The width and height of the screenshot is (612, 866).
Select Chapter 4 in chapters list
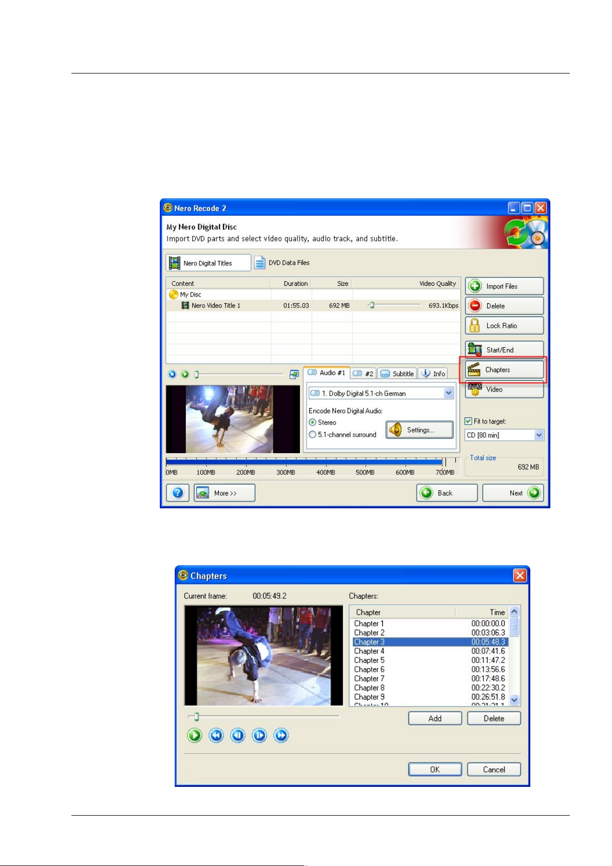(430, 651)
